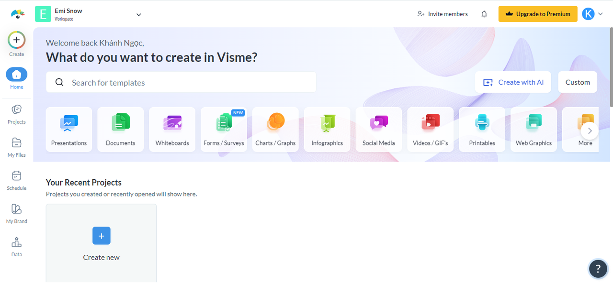
Task: Show more categories with right arrow
Action: click(x=590, y=131)
